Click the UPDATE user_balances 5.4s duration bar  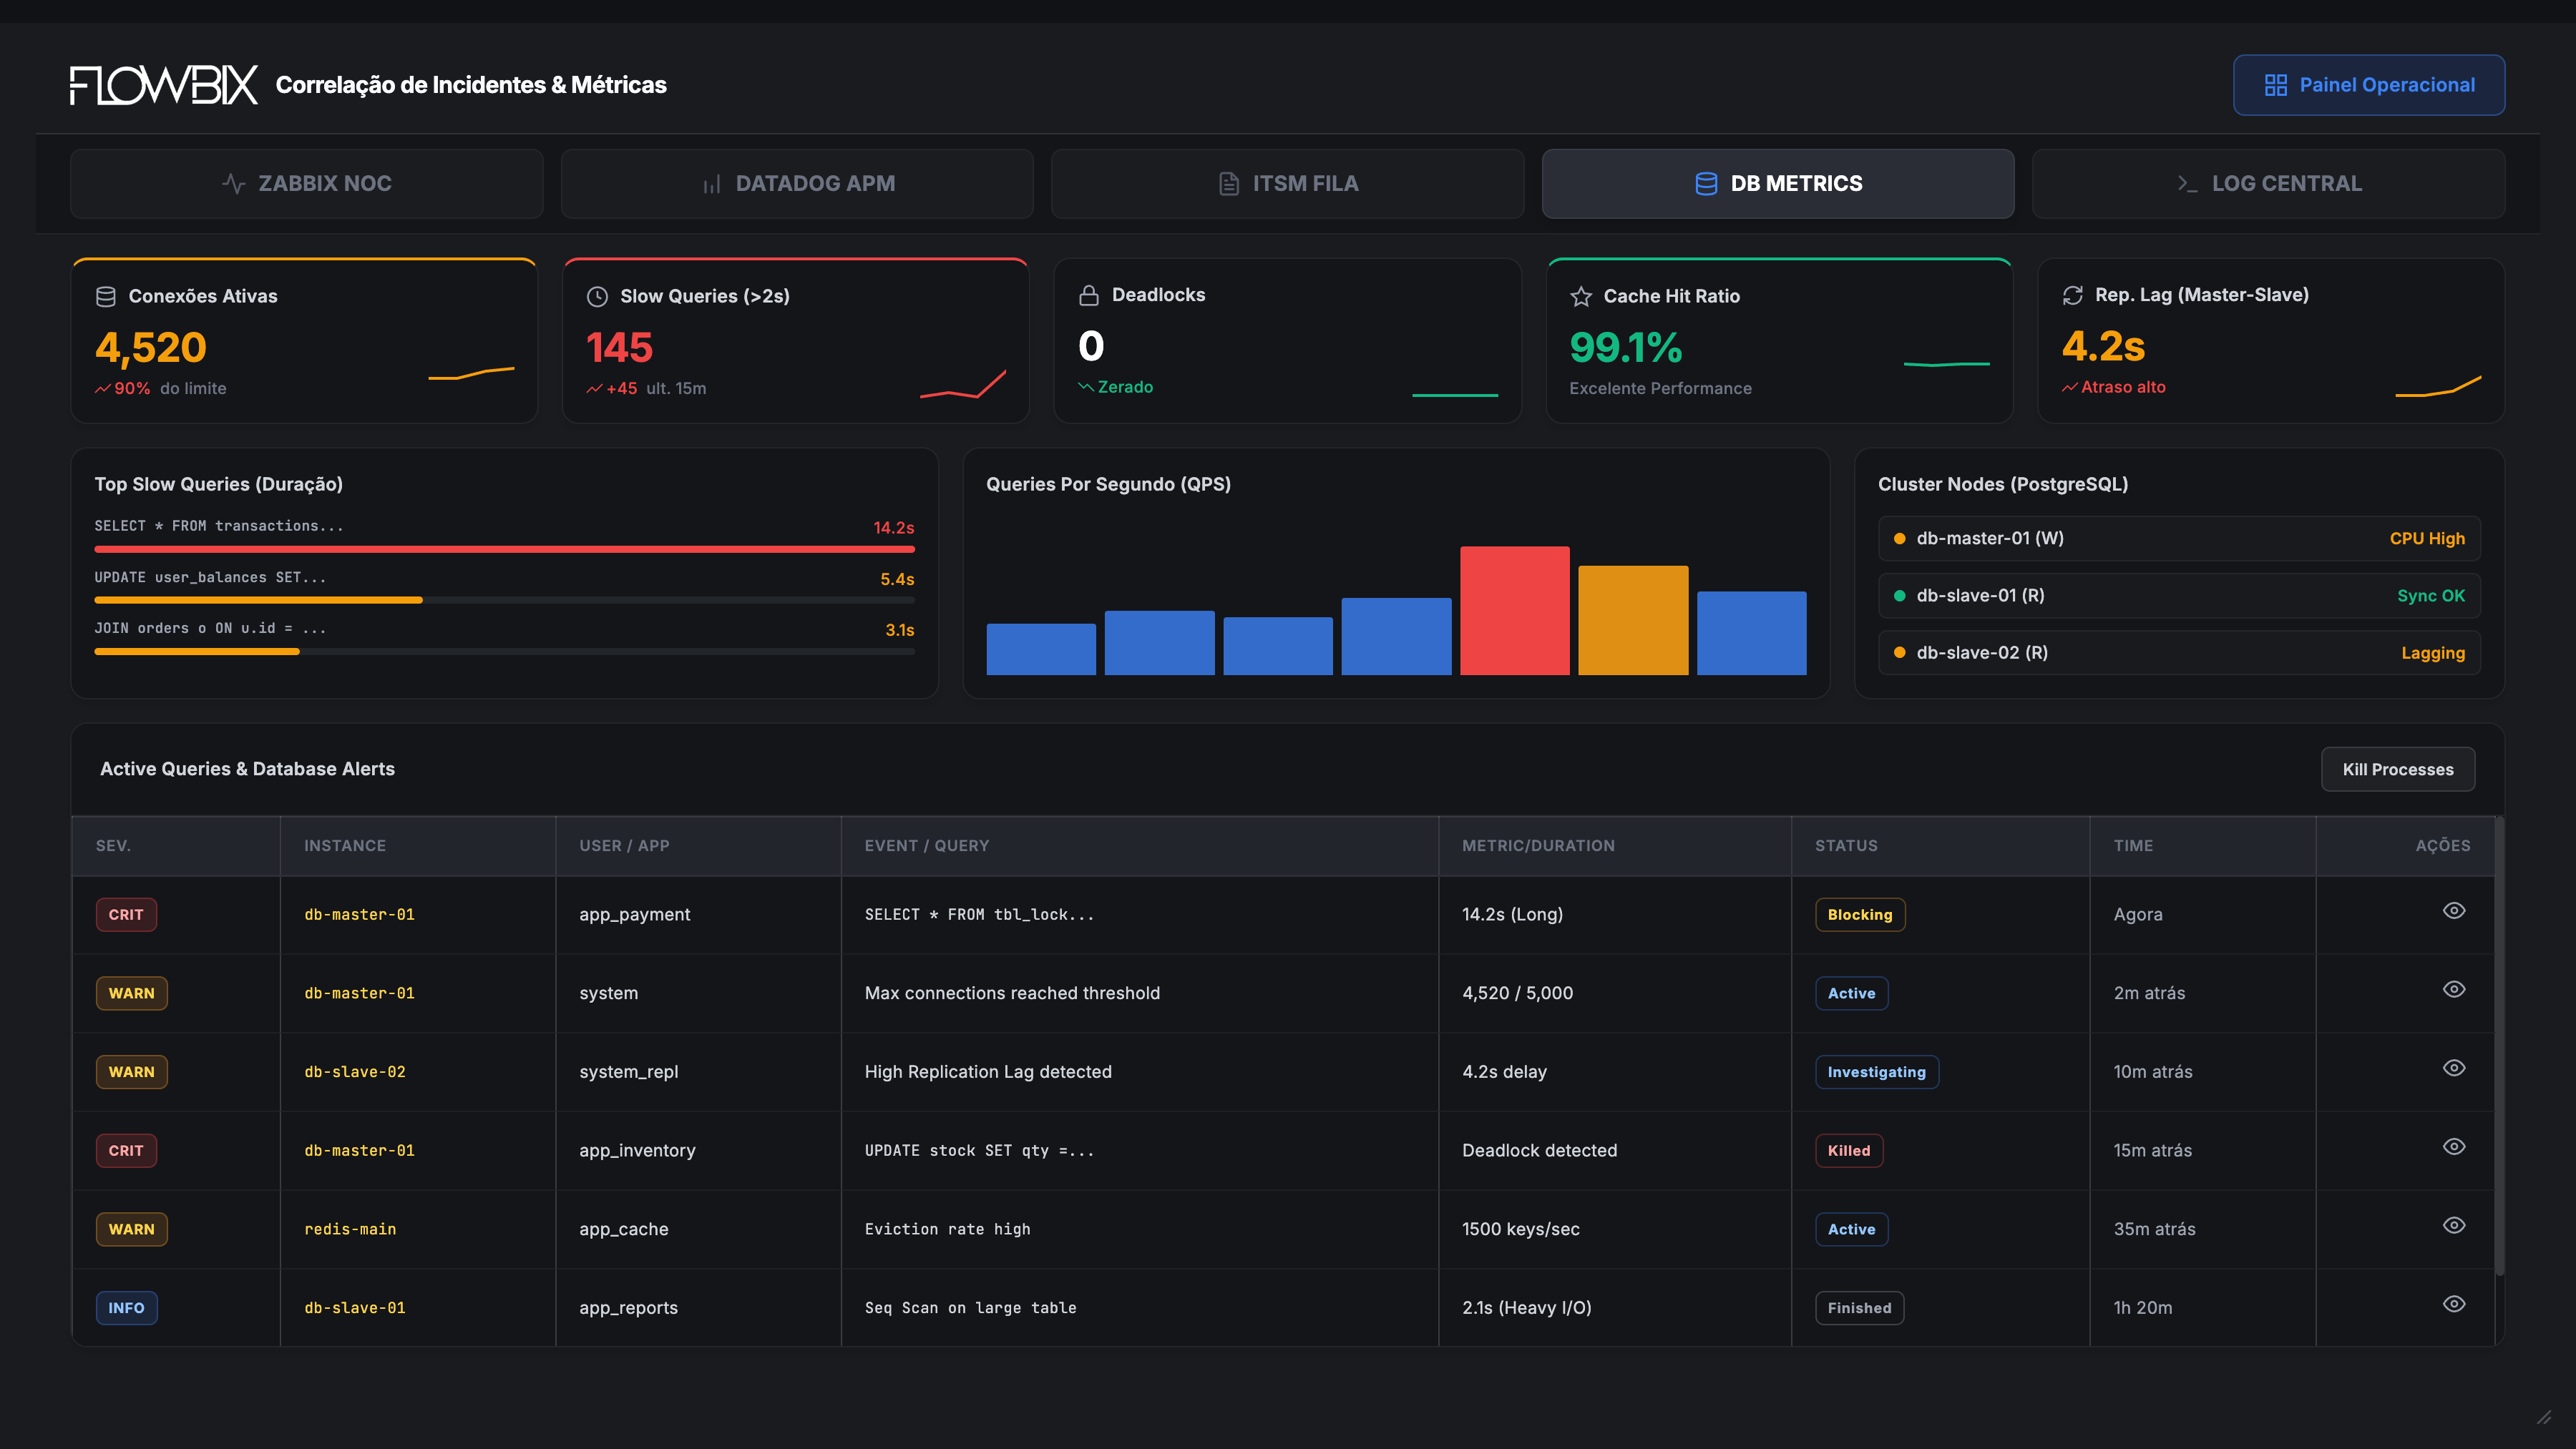coord(258,601)
